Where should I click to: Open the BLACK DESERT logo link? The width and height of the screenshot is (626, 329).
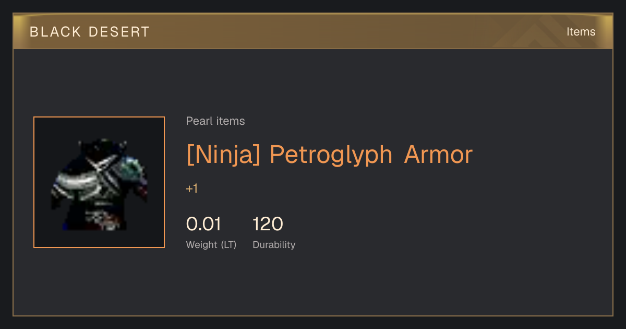[x=90, y=32]
